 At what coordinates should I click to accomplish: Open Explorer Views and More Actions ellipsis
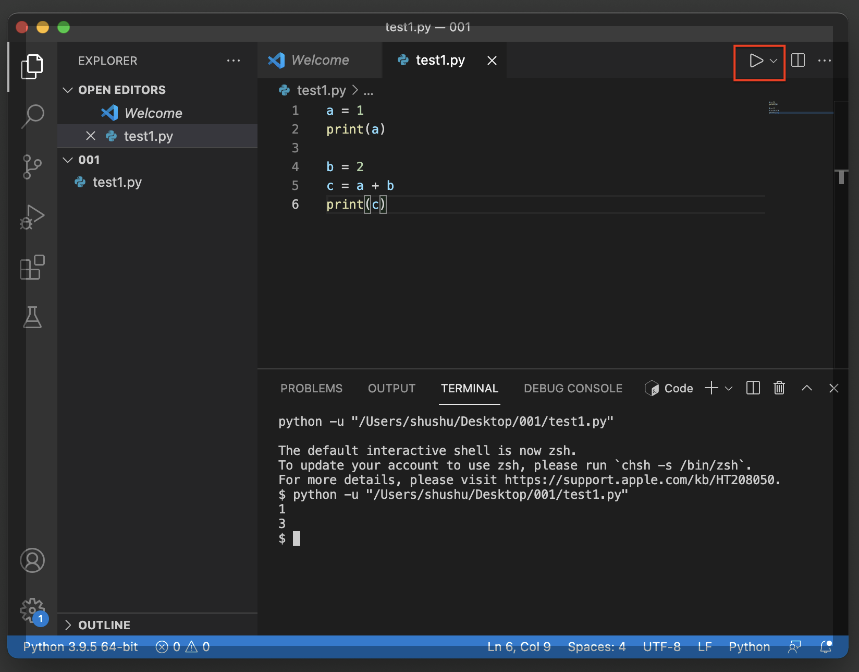click(234, 61)
